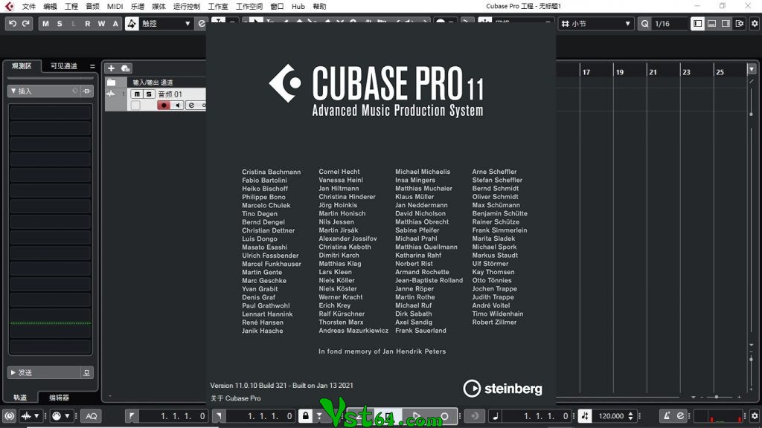Enable record on 音频 01 track
The height and width of the screenshot is (428, 762).
(x=164, y=106)
